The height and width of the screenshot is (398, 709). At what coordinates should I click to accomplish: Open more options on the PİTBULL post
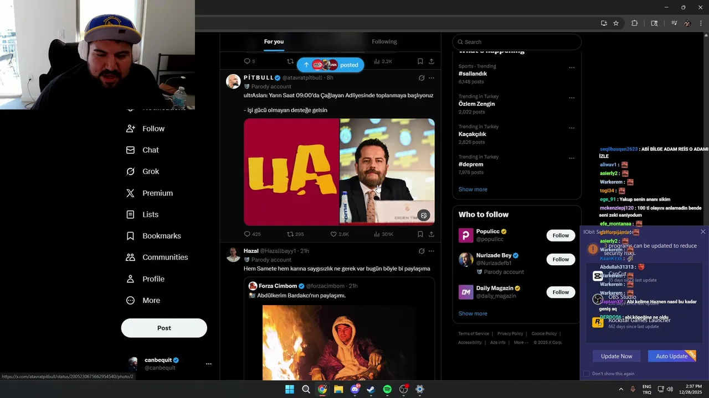[431, 78]
